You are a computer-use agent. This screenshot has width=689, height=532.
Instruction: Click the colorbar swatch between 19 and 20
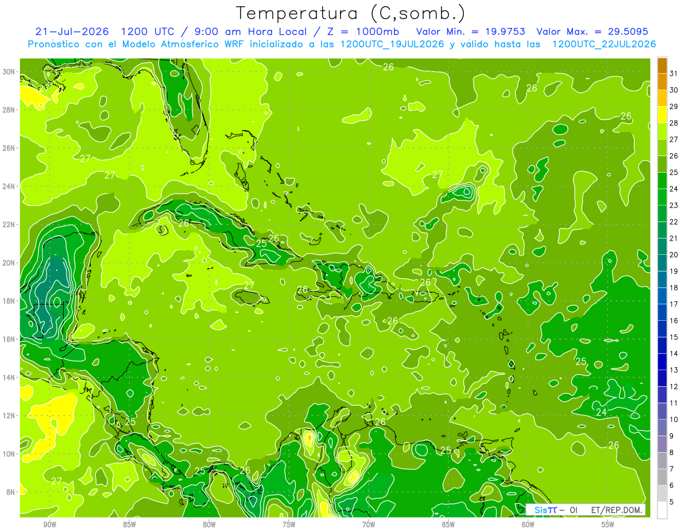click(x=662, y=263)
